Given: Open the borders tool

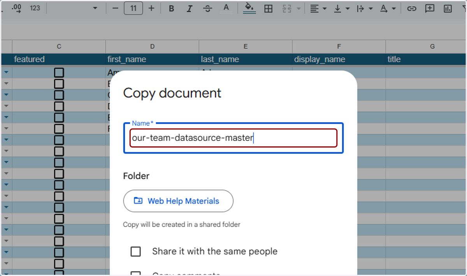Looking at the screenshot, I should 268,9.
